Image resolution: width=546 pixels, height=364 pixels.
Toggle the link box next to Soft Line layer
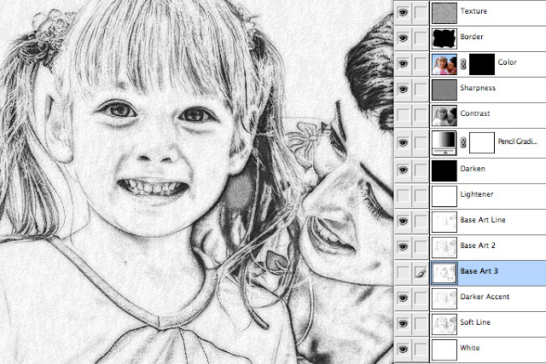coord(421,324)
